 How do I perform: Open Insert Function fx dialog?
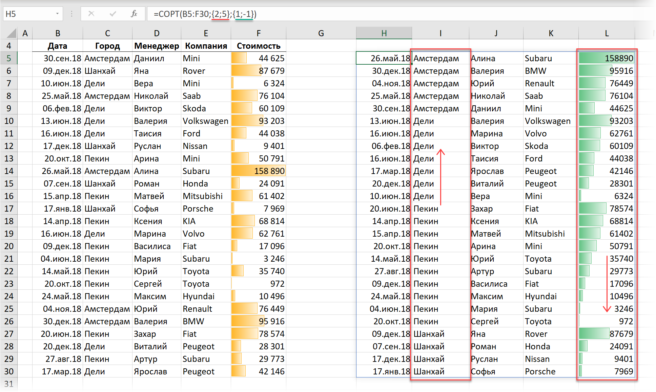click(x=134, y=14)
